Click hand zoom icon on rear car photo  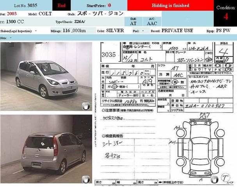pos(86,179)
